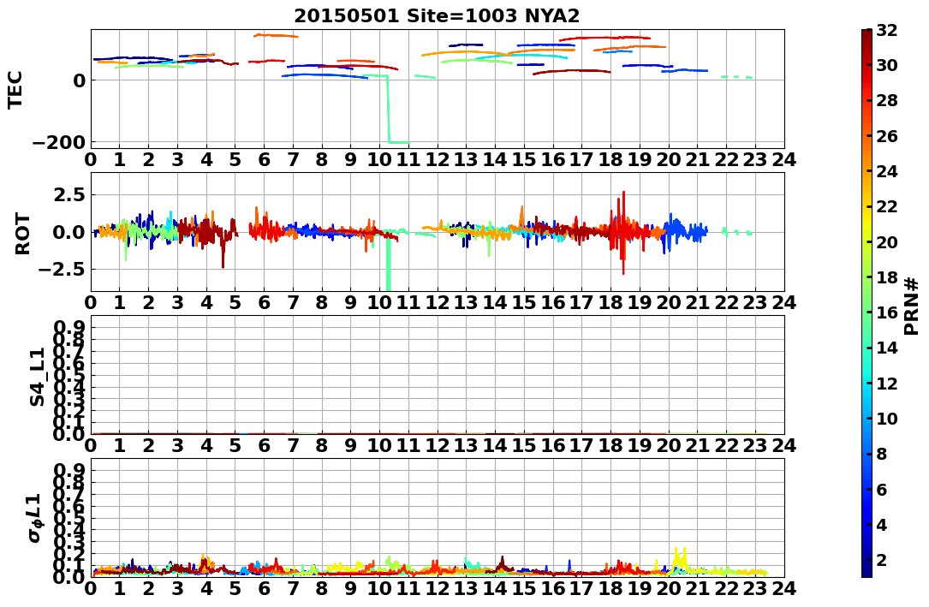Viewport: 929px width, 607px height.
Task: Select the colorbar tick label 18
Action: (x=887, y=277)
